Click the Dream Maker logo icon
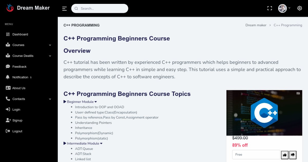This screenshot has width=308, height=162. coord(10,8)
